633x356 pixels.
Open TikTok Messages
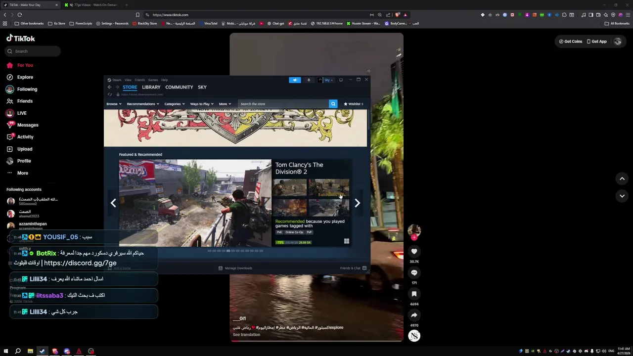[22, 125]
